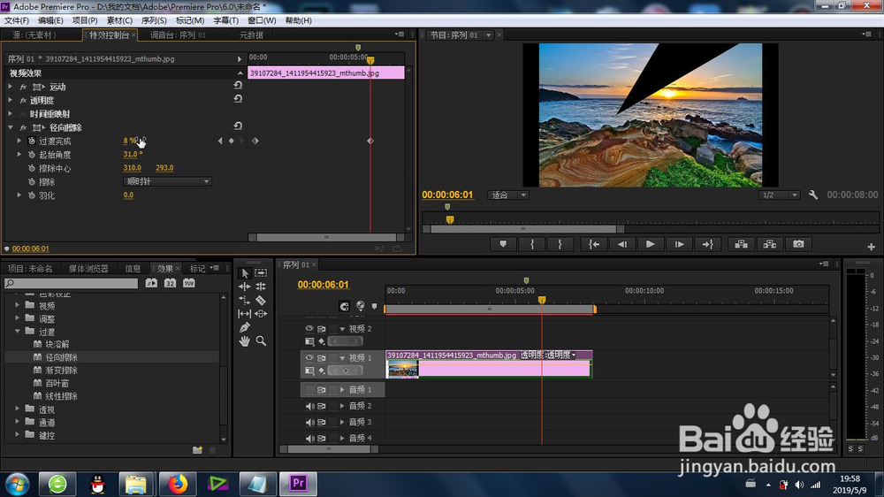Click the Extract button
884x497 pixels.
(x=770, y=244)
